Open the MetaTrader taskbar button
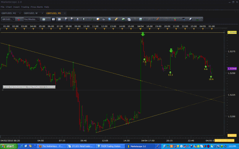Viewport: 239px width, 149px height. [x=81, y=146]
